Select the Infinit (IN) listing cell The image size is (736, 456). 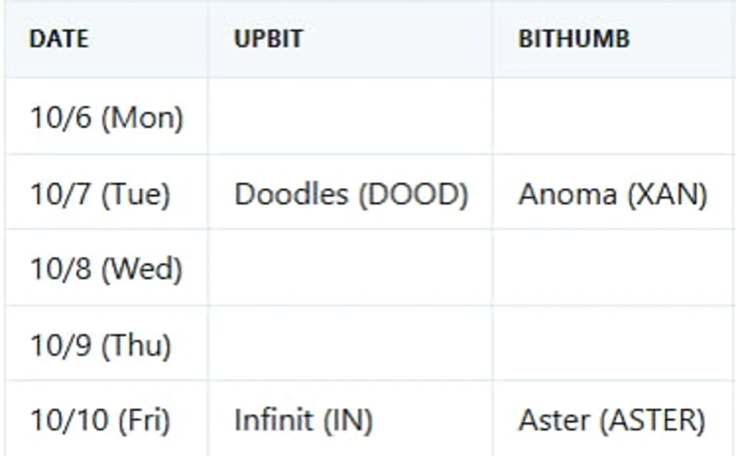pos(304,421)
